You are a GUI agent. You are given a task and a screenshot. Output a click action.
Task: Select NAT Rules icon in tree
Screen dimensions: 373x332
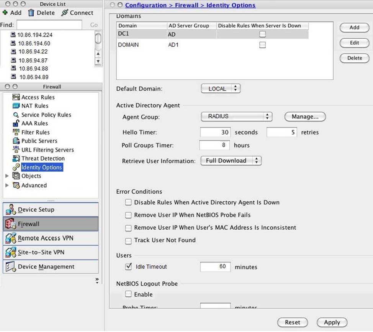16,106
